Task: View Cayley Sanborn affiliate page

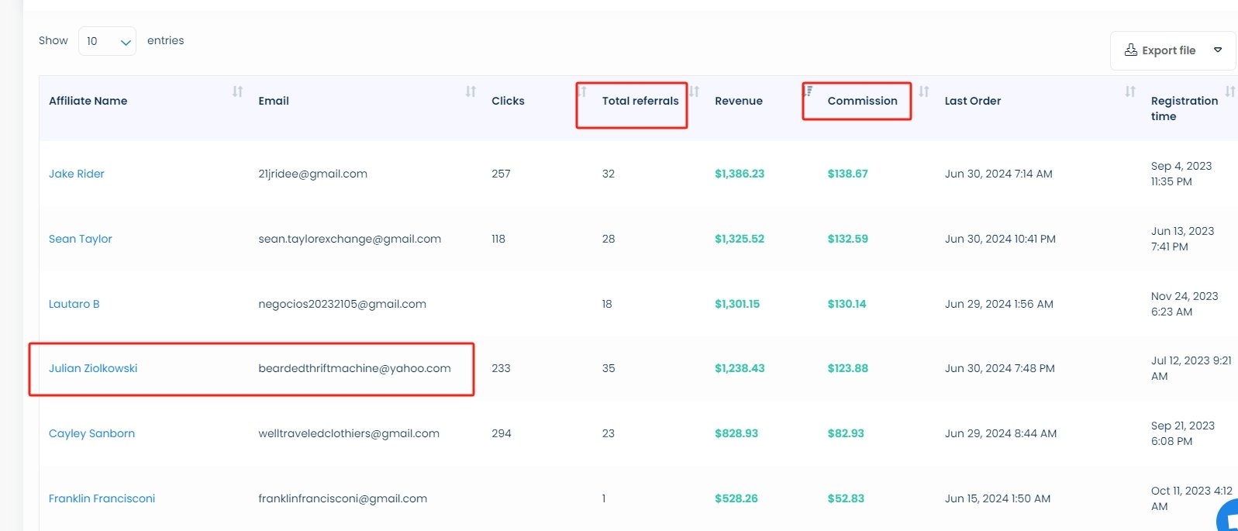Action: pyautogui.click(x=91, y=433)
